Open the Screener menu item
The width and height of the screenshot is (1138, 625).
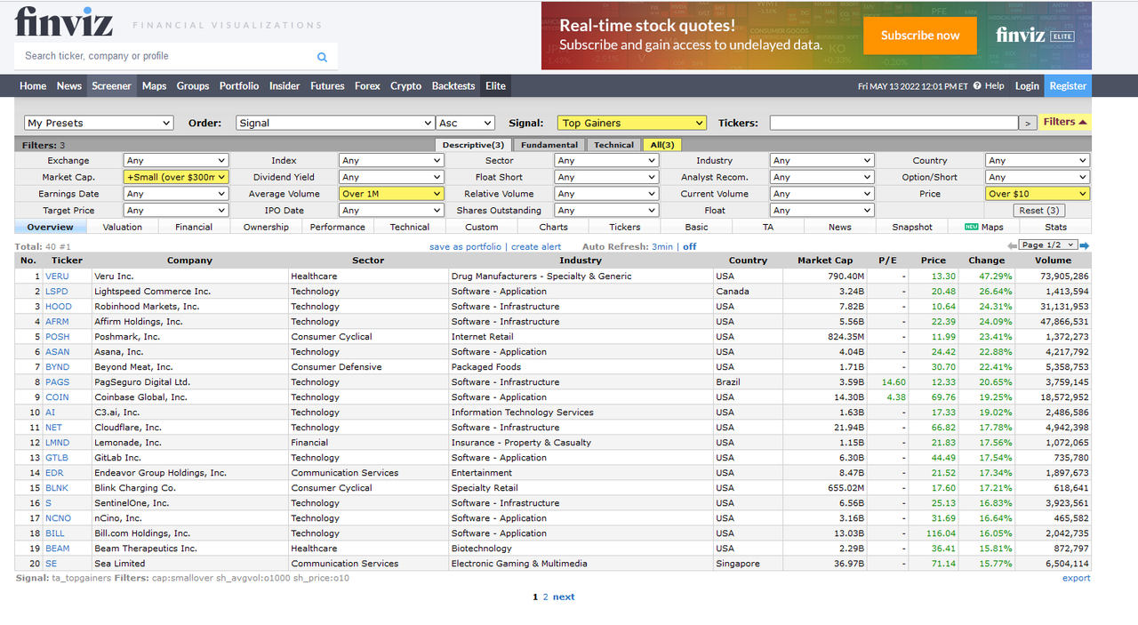pyautogui.click(x=111, y=86)
